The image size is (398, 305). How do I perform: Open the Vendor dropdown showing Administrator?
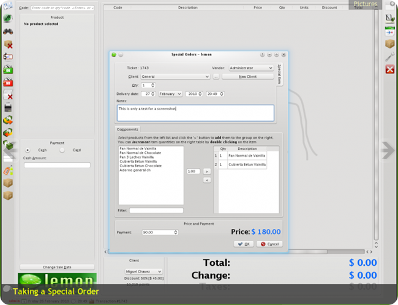pyautogui.click(x=251, y=68)
